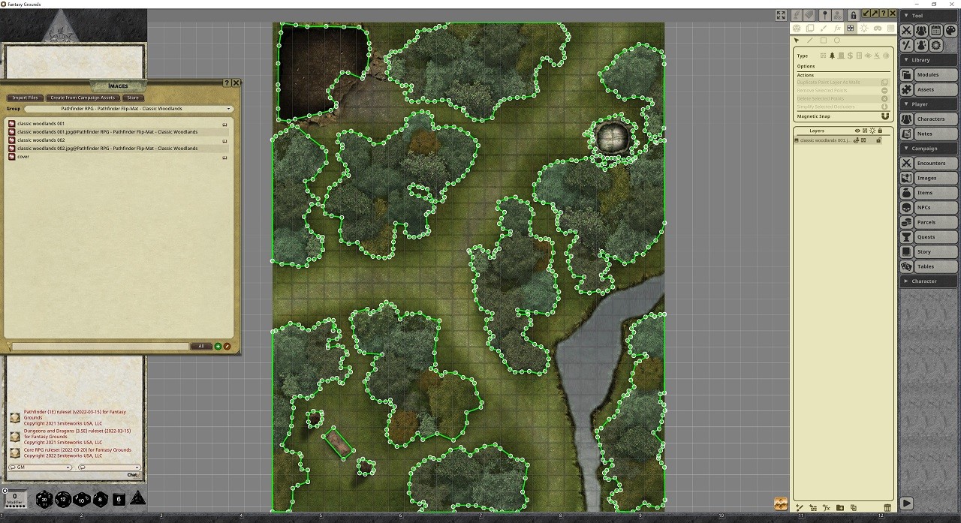Open the 'cover' image entry

point(23,157)
